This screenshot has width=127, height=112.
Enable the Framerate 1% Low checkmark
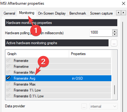(x=8, y=90)
